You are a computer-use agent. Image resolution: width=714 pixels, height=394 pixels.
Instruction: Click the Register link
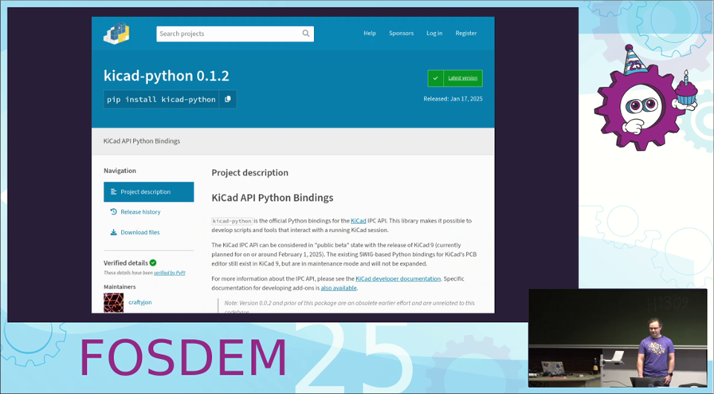[x=466, y=33]
